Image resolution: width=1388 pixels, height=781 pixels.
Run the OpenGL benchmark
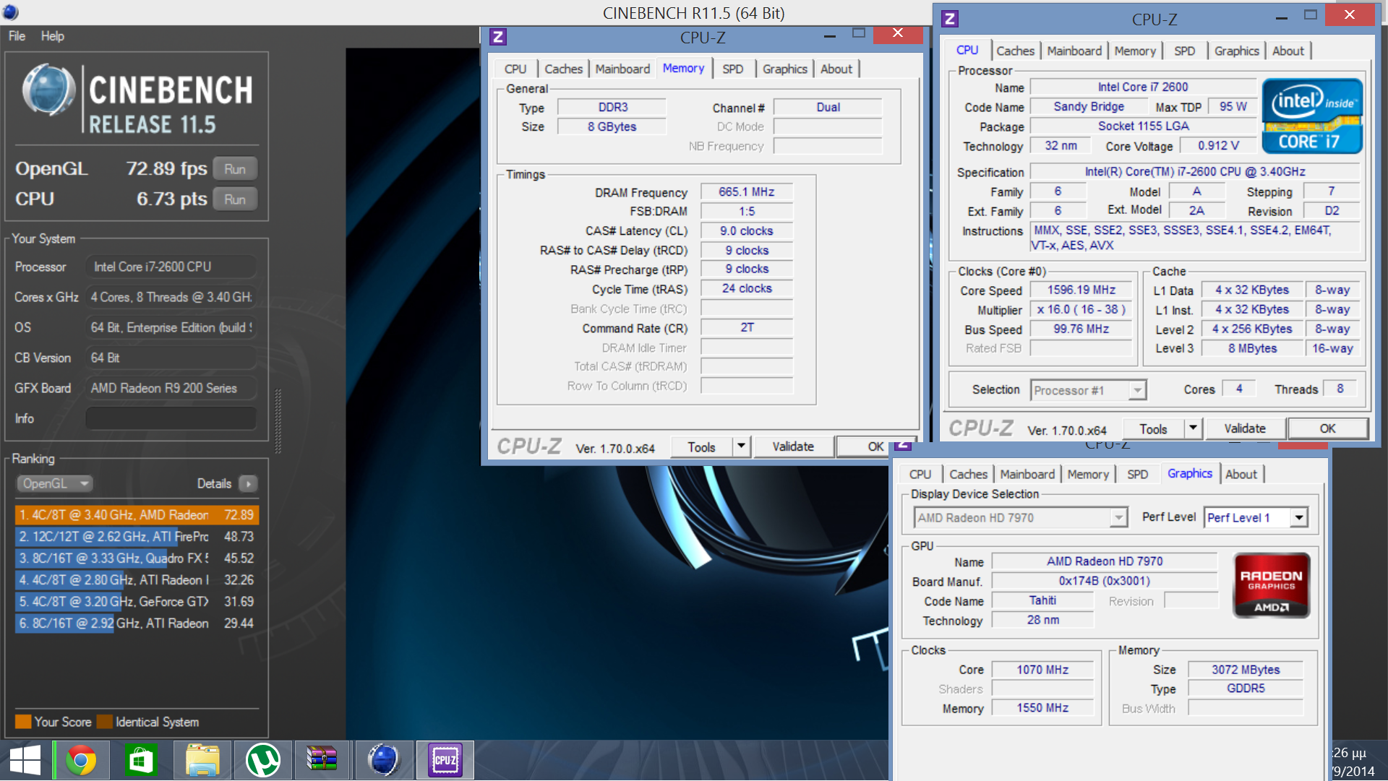click(x=235, y=169)
